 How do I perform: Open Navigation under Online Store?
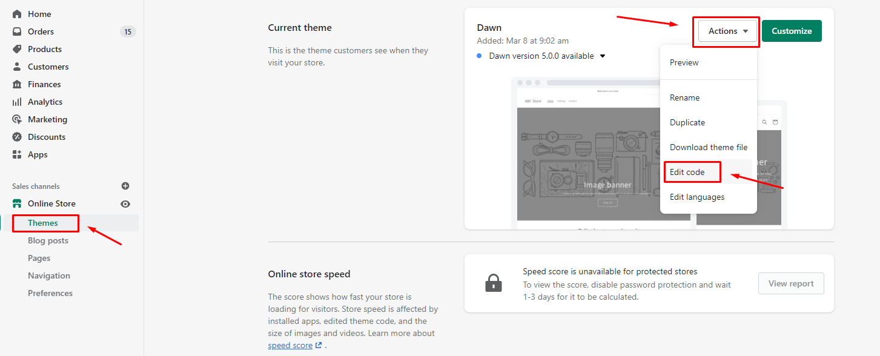49,275
